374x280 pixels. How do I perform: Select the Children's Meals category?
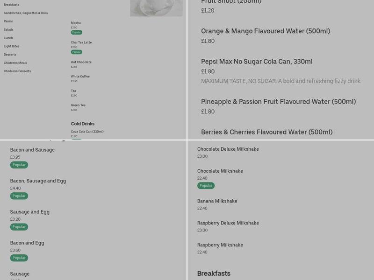15,63
